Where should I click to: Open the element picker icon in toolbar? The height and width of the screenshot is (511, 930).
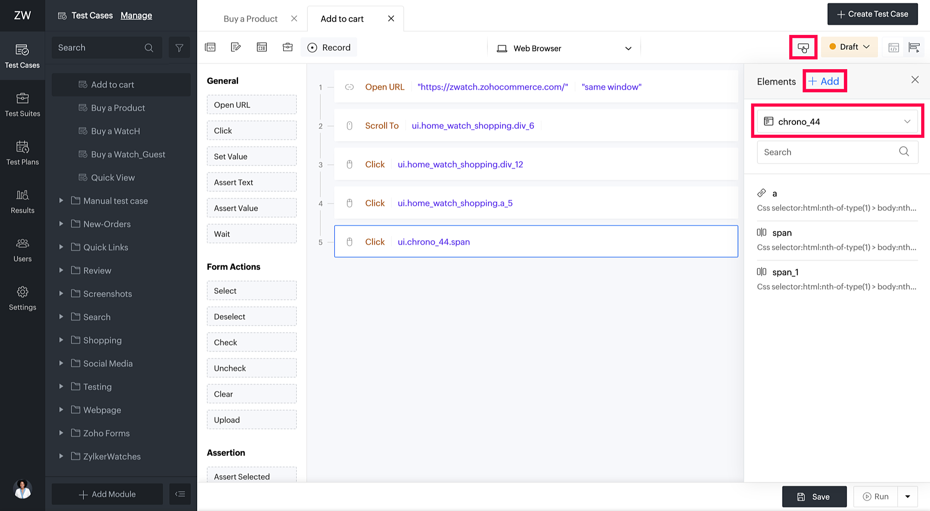[803, 47]
